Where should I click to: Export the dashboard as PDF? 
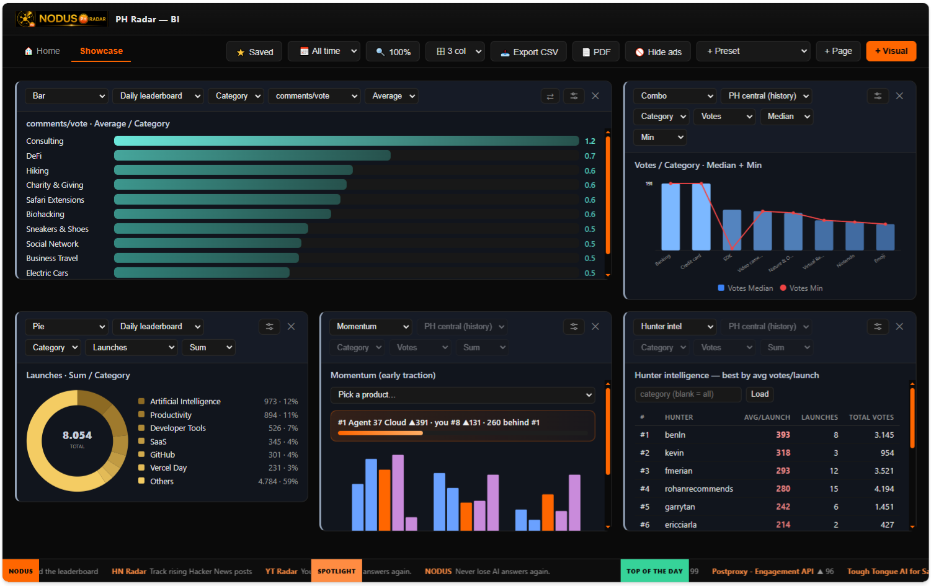pos(596,51)
